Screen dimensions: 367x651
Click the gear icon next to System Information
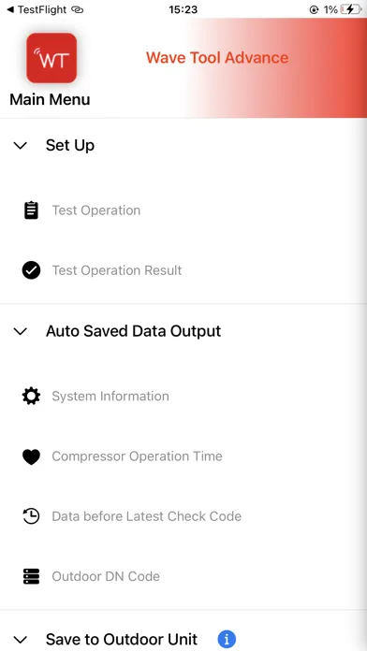point(31,396)
